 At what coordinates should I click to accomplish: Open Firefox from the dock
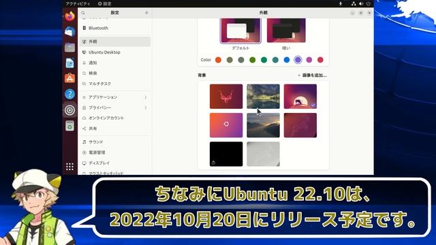point(69,16)
